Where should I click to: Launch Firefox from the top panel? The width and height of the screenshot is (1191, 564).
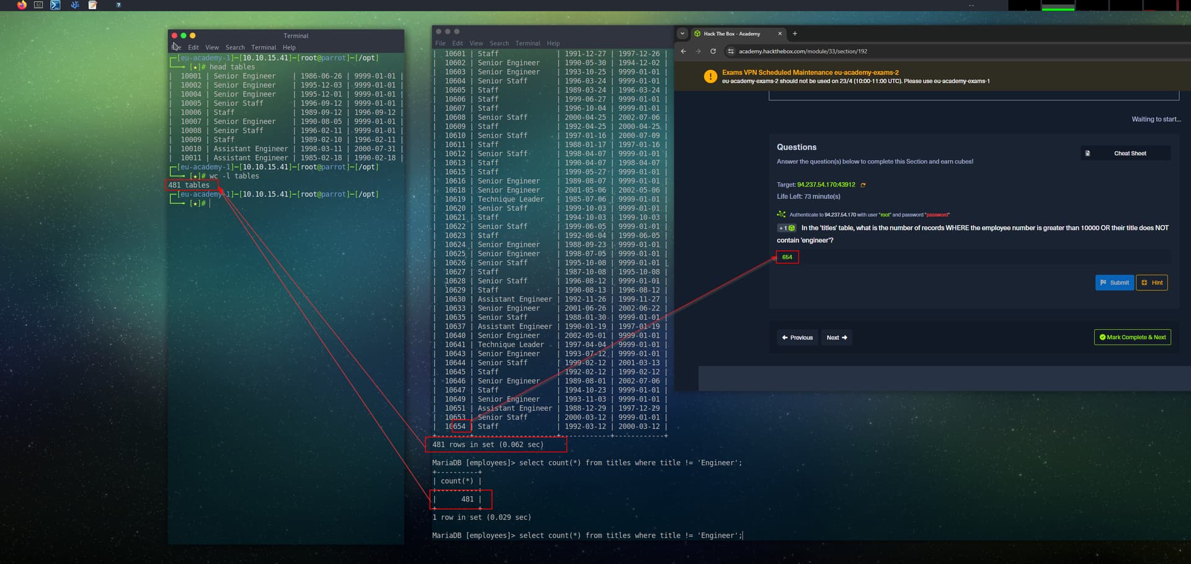point(22,5)
